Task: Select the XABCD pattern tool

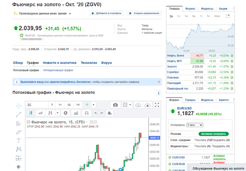Action: coord(18,149)
